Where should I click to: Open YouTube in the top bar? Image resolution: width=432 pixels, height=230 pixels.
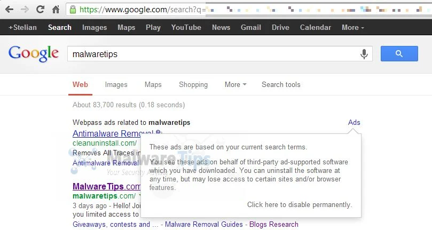pos(186,27)
